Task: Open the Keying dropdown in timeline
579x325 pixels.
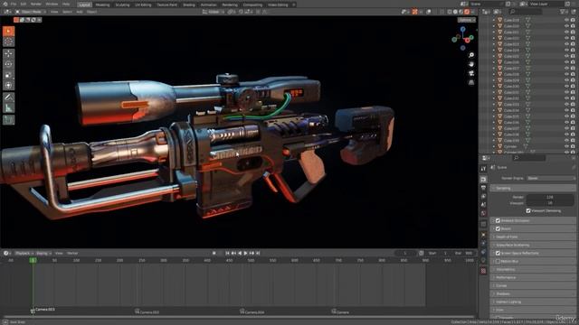Action: pos(43,253)
